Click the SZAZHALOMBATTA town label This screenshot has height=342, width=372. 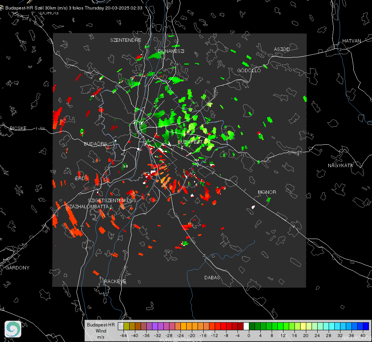(87, 206)
